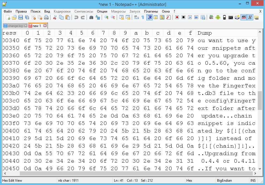
Task: Undo the last action with the toolbar arrow
Action: coord(76,17)
